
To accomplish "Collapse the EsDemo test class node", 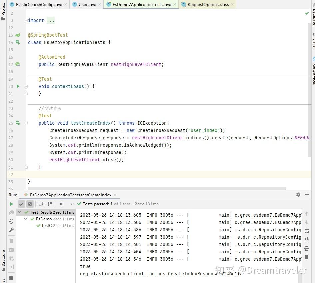I will 26,219.
